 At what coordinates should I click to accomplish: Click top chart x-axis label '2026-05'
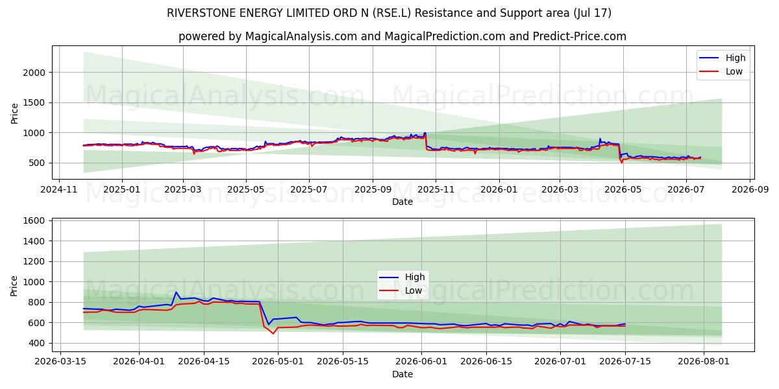coord(622,189)
